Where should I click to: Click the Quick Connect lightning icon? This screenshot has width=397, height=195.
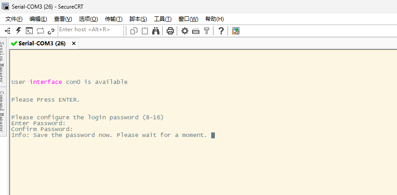click(x=19, y=31)
